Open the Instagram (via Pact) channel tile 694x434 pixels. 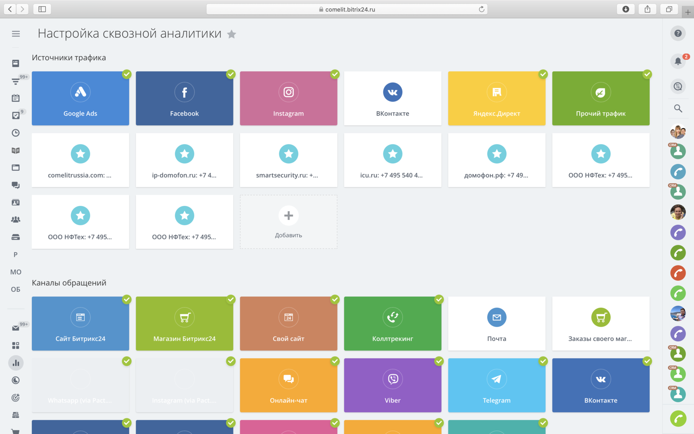(x=184, y=385)
